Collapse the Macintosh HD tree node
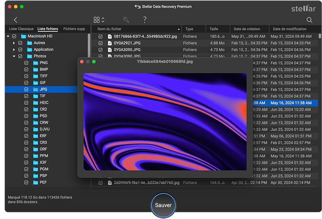Image resolution: width=322 pixels, height=219 pixels. pyautogui.click(x=8, y=36)
